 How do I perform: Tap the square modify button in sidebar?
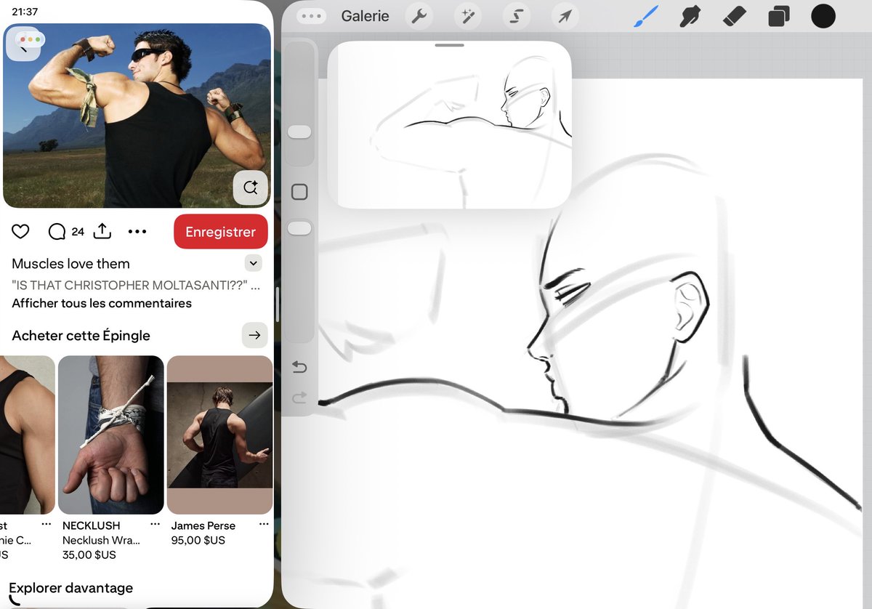point(299,192)
